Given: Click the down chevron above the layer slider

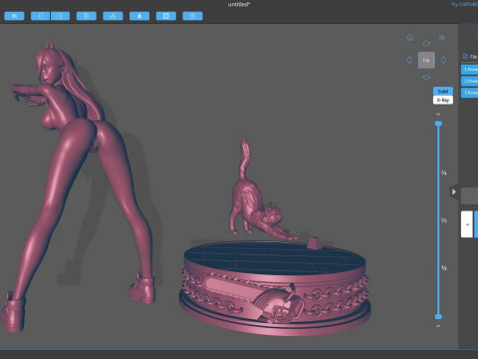Looking at the screenshot, I should pos(438,114).
